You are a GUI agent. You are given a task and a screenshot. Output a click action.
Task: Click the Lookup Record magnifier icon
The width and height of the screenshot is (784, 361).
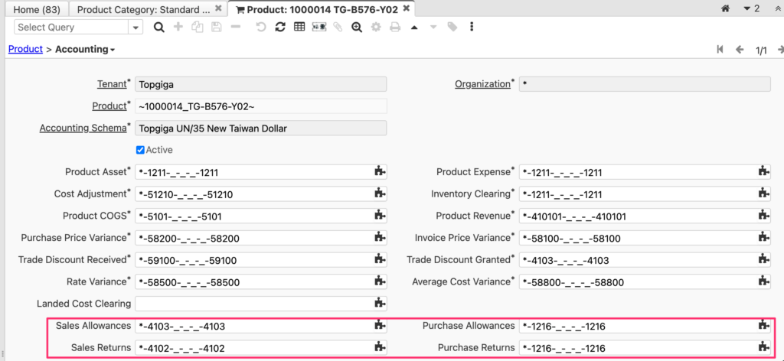159,27
